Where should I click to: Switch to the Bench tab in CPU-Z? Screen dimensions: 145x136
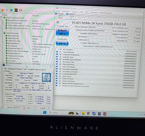(38, 70)
